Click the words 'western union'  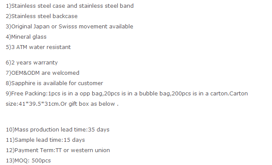(x=91, y=150)
